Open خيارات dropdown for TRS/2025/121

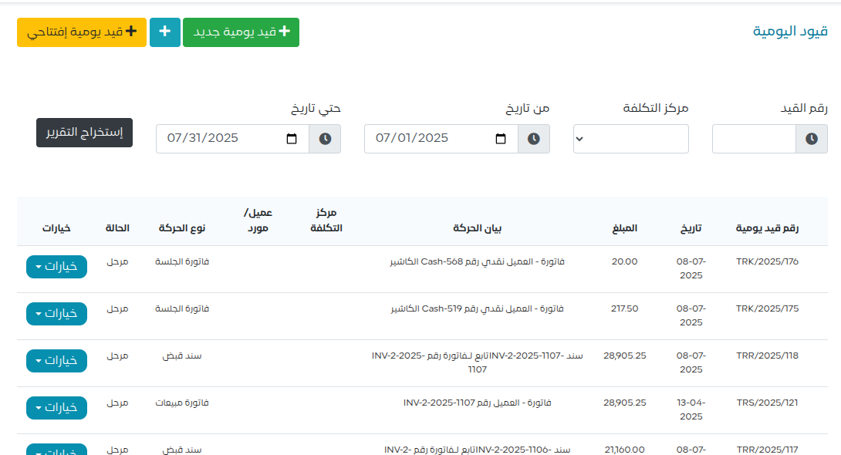(x=56, y=408)
